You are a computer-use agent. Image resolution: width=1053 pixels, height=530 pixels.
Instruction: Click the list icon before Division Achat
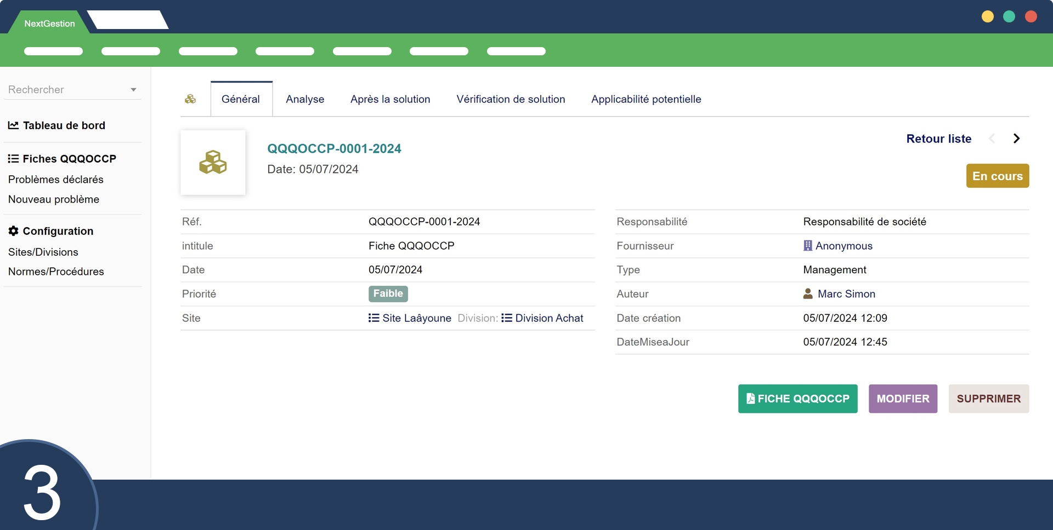pyautogui.click(x=506, y=318)
